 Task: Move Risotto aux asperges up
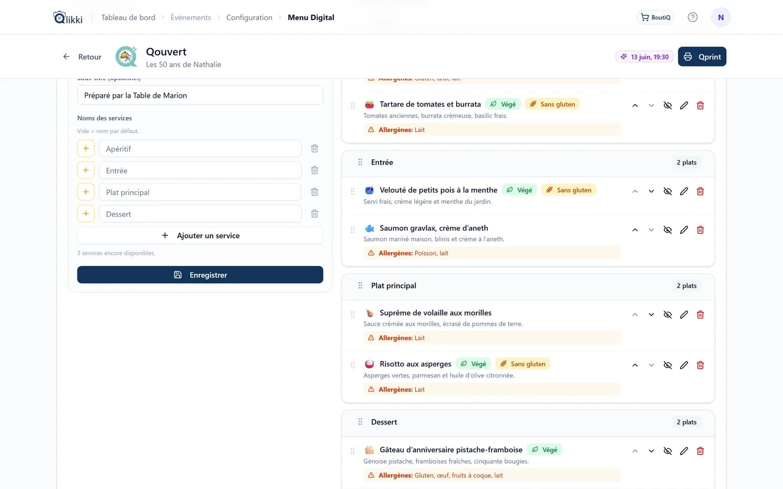pos(635,365)
